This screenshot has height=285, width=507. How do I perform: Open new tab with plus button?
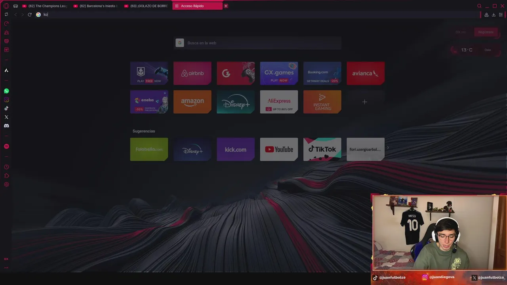click(x=226, y=6)
